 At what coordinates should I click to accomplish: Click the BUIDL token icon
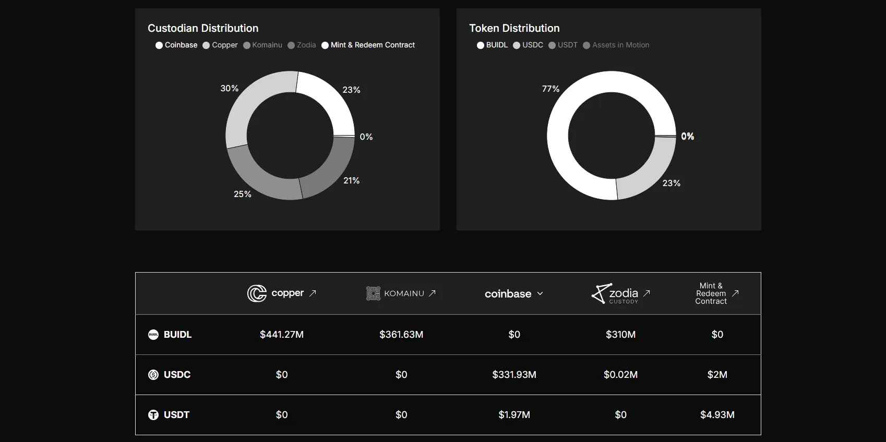click(153, 335)
